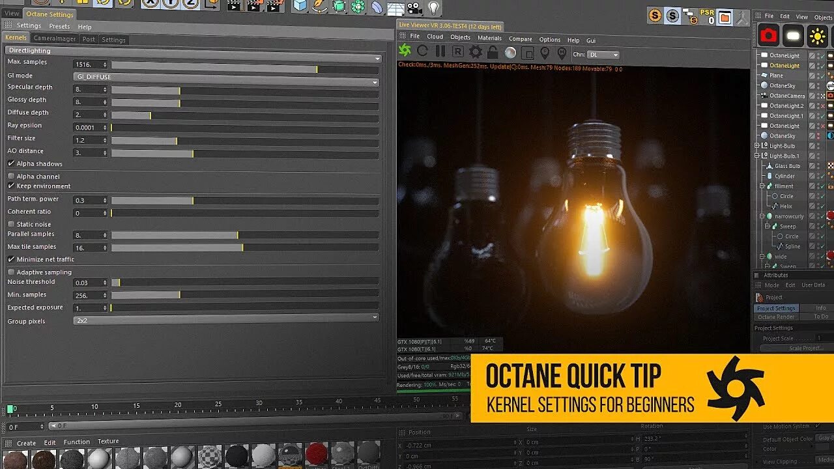Open the Cloud menu in Live Viewer

[435, 36]
